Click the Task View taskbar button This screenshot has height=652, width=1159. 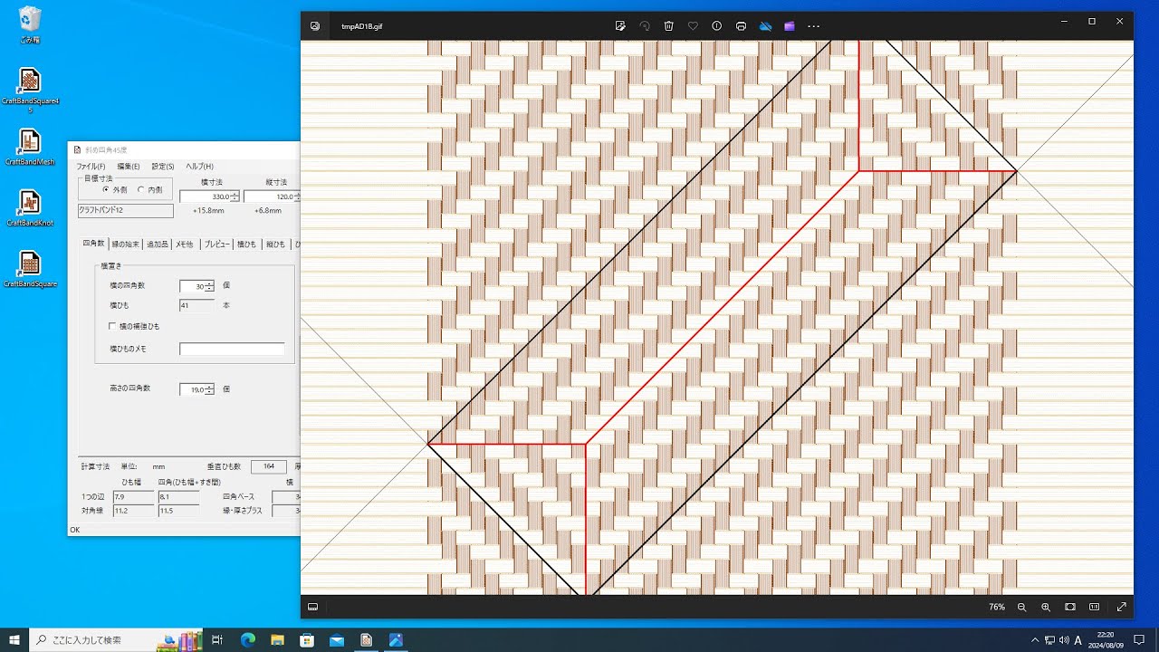(x=217, y=640)
